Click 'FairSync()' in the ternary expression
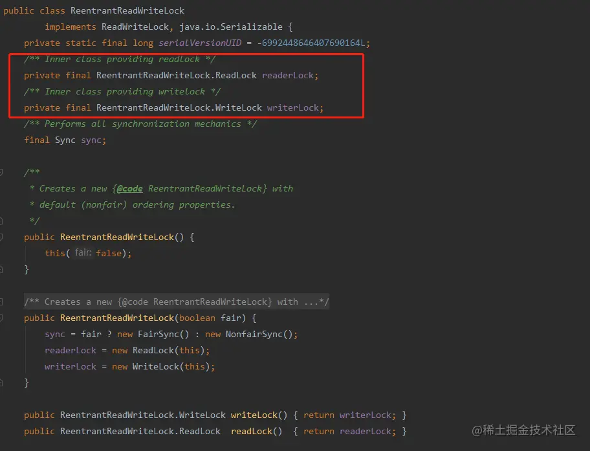Viewport: 590px width, 451px height. coord(163,334)
